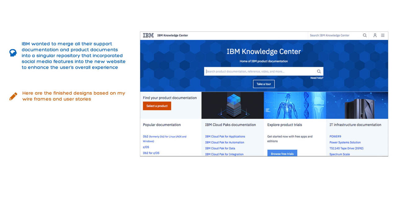Open the Db2 for z/OS link
Image resolution: width=393 pixels, height=221 pixels.
[x=151, y=153]
